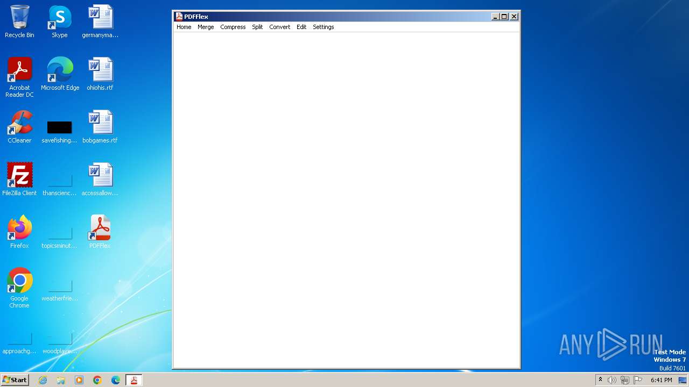Open the network tray icon
This screenshot has width=689, height=387.
[x=625, y=380]
